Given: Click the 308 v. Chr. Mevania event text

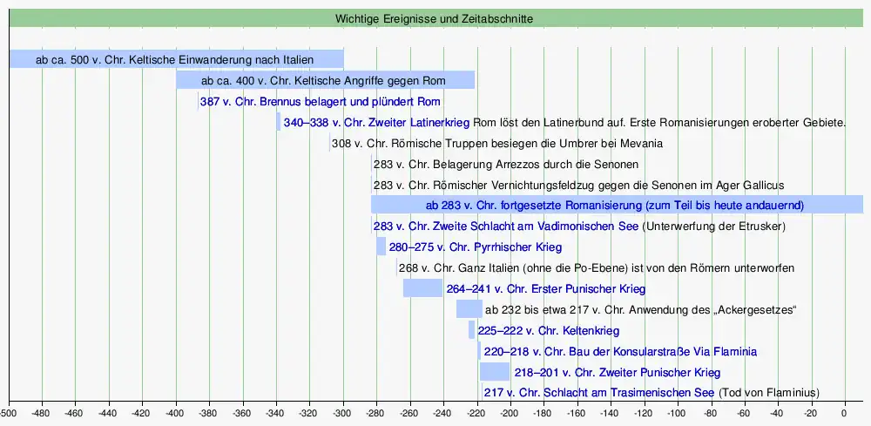Looking at the screenshot, I should (x=497, y=144).
